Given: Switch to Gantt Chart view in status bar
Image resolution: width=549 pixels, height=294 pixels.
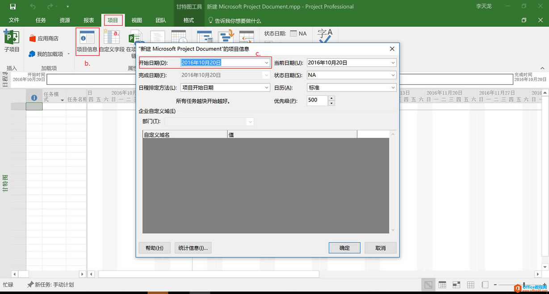Looking at the screenshot, I should coord(428,284).
